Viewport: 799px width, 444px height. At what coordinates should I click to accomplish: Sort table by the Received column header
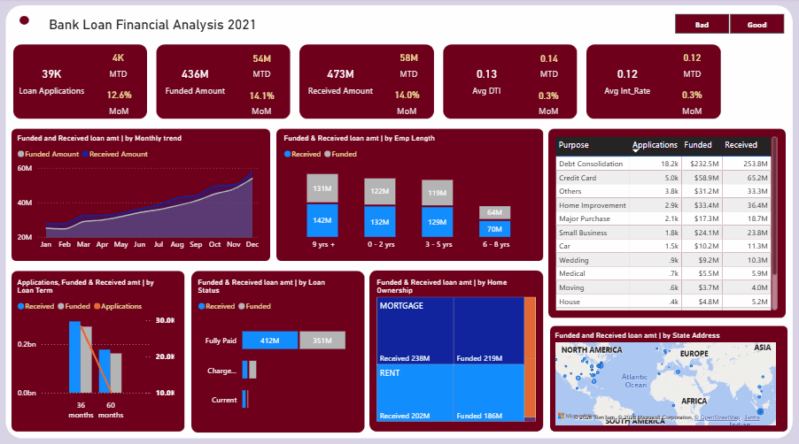[x=741, y=145]
